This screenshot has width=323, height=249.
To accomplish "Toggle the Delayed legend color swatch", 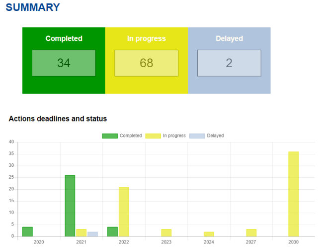I will pos(197,136).
